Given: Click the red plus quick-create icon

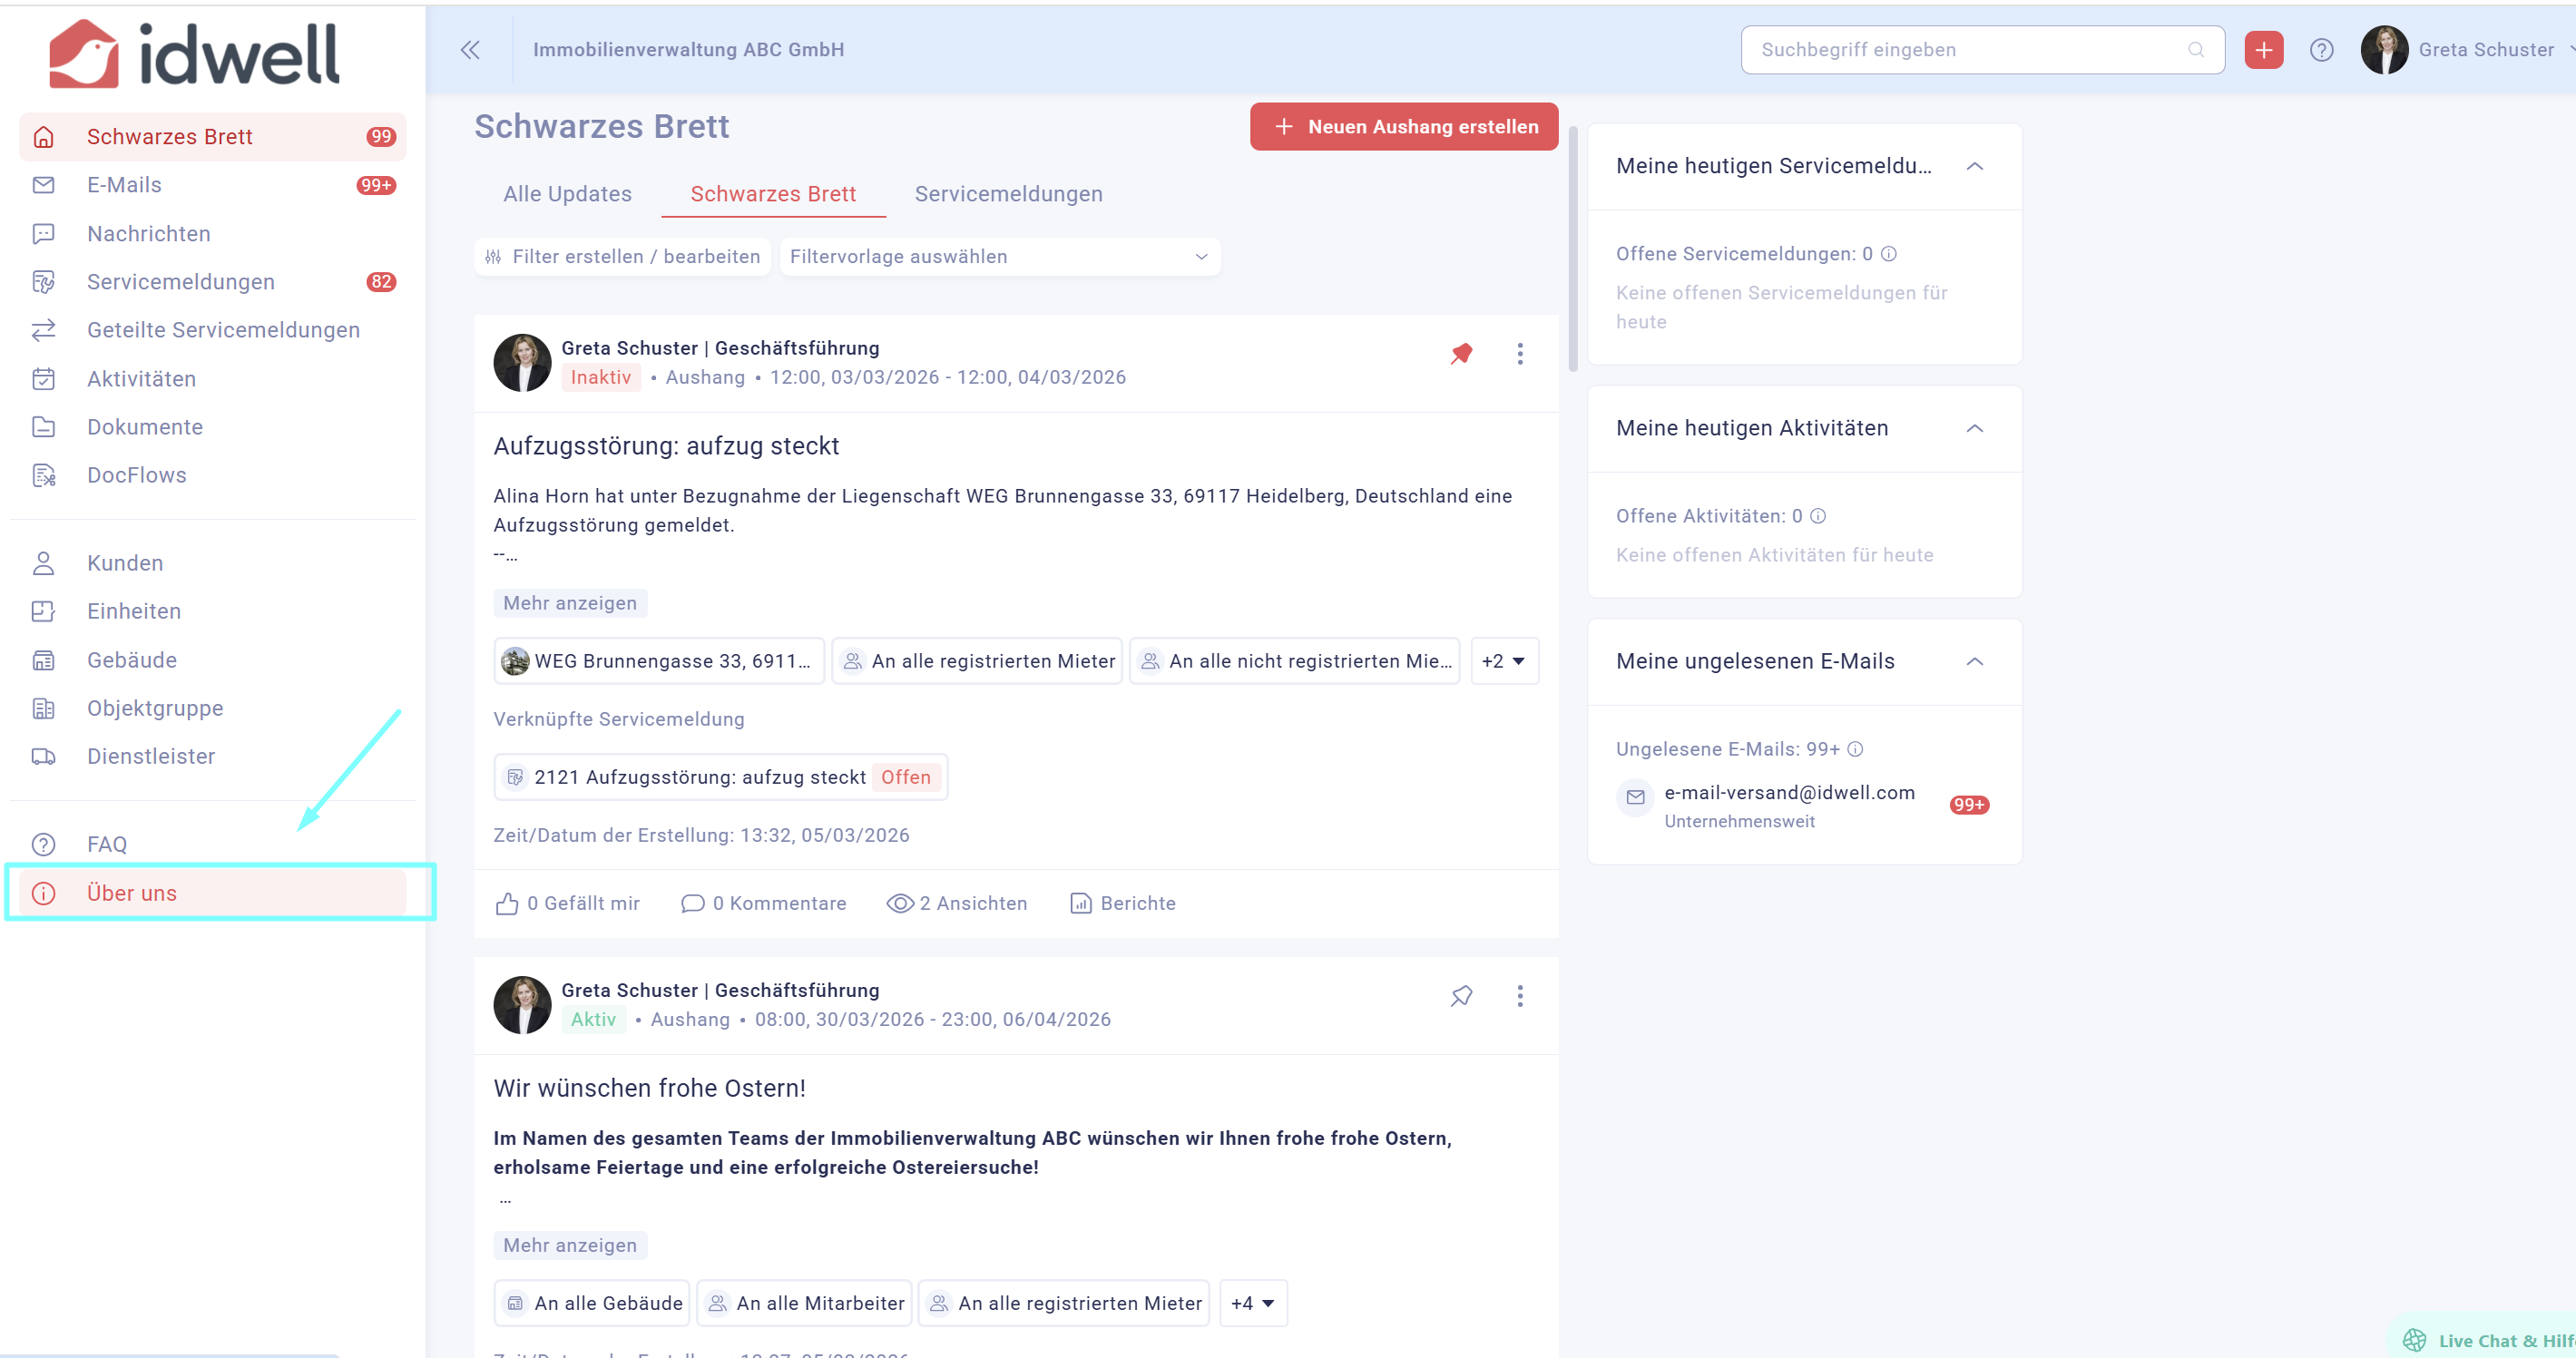Looking at the screenshot, I should pyautogui.click(x=2263, y=50).
